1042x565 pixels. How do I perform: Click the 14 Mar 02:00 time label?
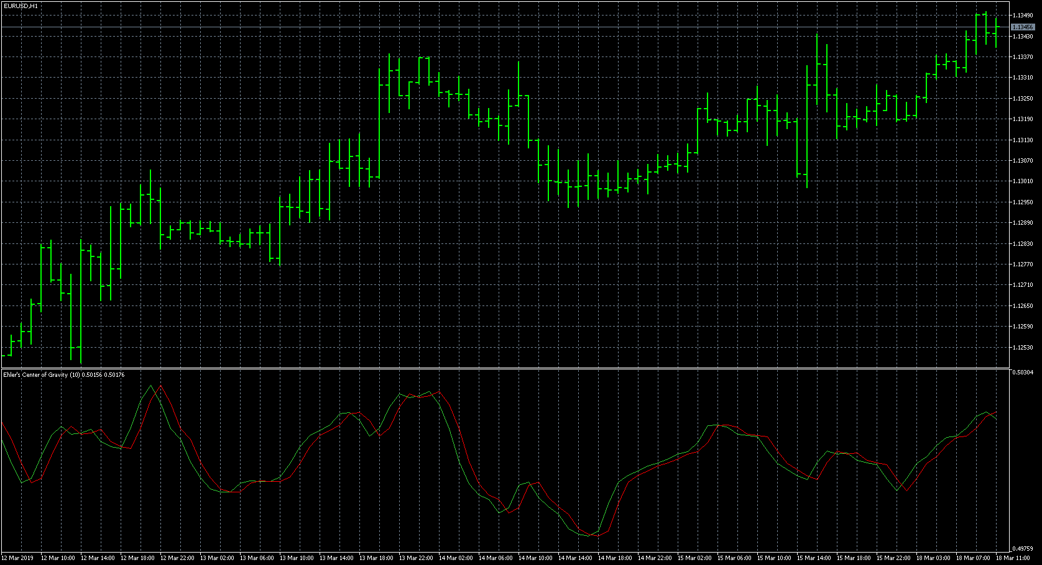[x=456, y=558]
